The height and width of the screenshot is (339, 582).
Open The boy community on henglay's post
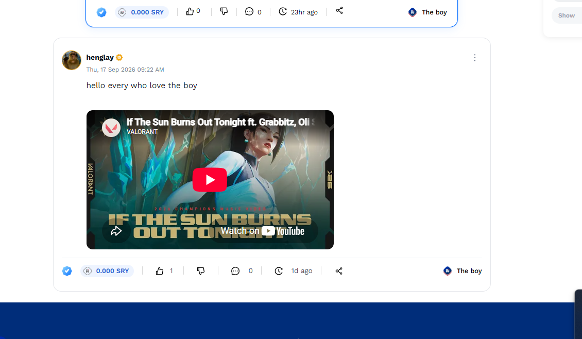click(463, 271)
